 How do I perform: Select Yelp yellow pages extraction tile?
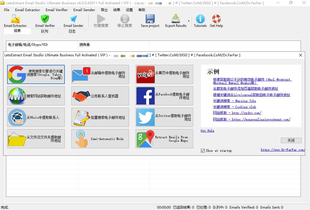164,74
